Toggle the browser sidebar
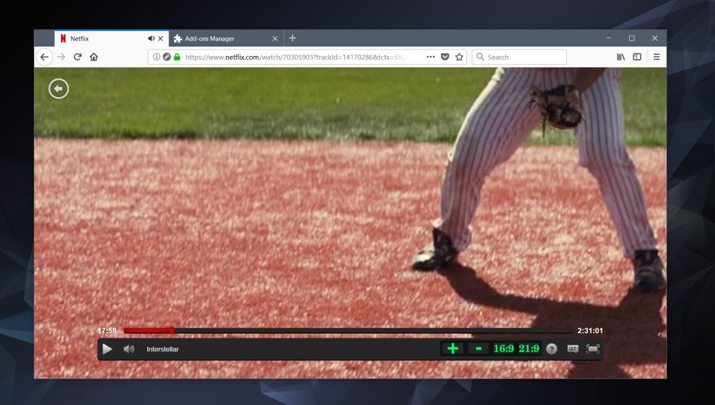This screenshot has height=405, width=715. click(637, 57)
